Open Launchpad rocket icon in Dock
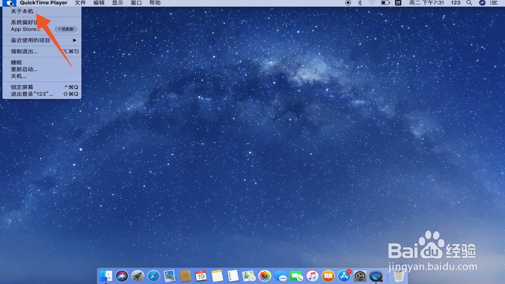This screenshot has width=505, height=284. tap(138, 276)
